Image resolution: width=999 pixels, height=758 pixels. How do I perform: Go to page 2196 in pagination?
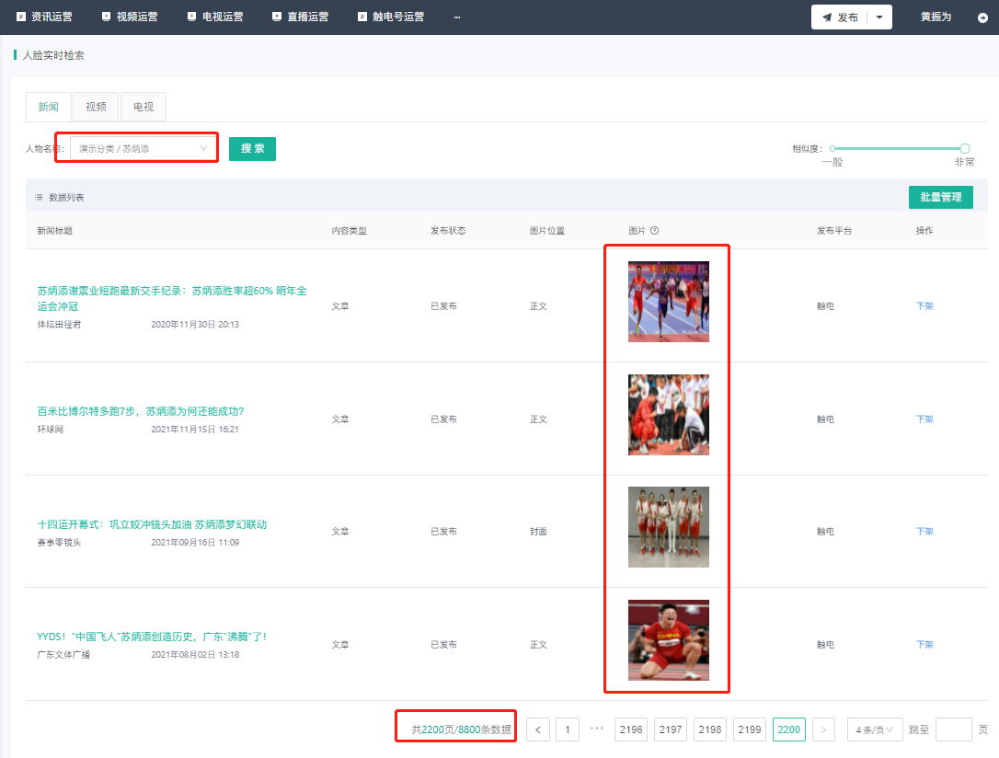pos(631,729)
